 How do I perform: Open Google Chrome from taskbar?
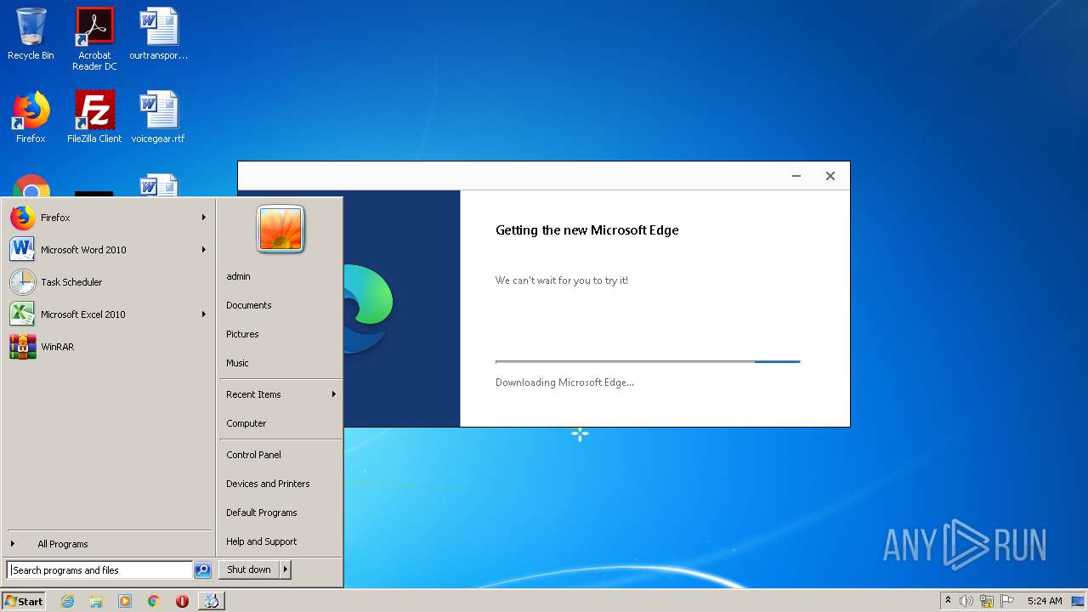(154, 601)
